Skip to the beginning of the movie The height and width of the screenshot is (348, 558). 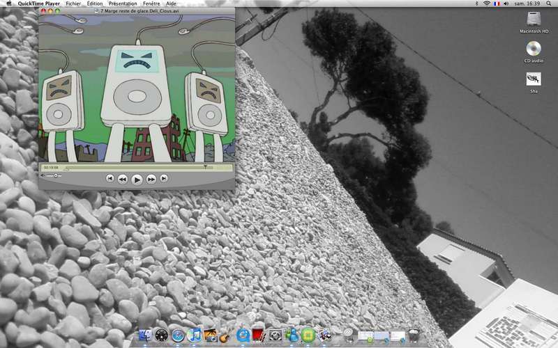tap(110, 178)
